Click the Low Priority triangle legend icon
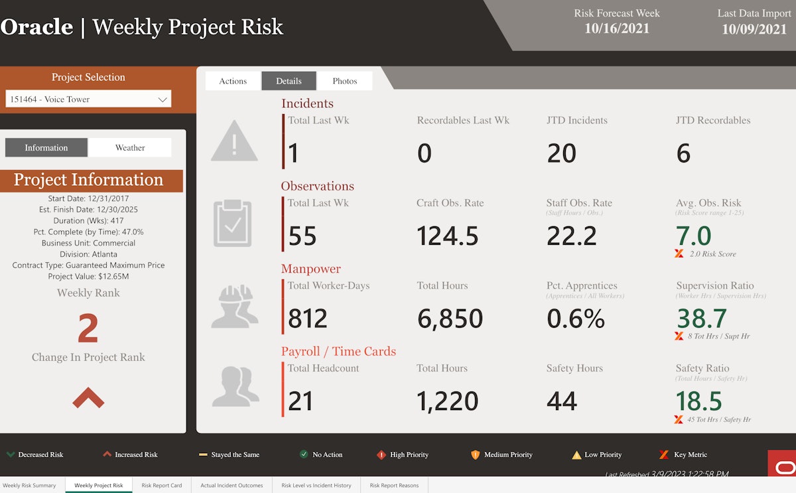This screenshot has height=493, width=796. pyautogui.click(x=576, y=455)
